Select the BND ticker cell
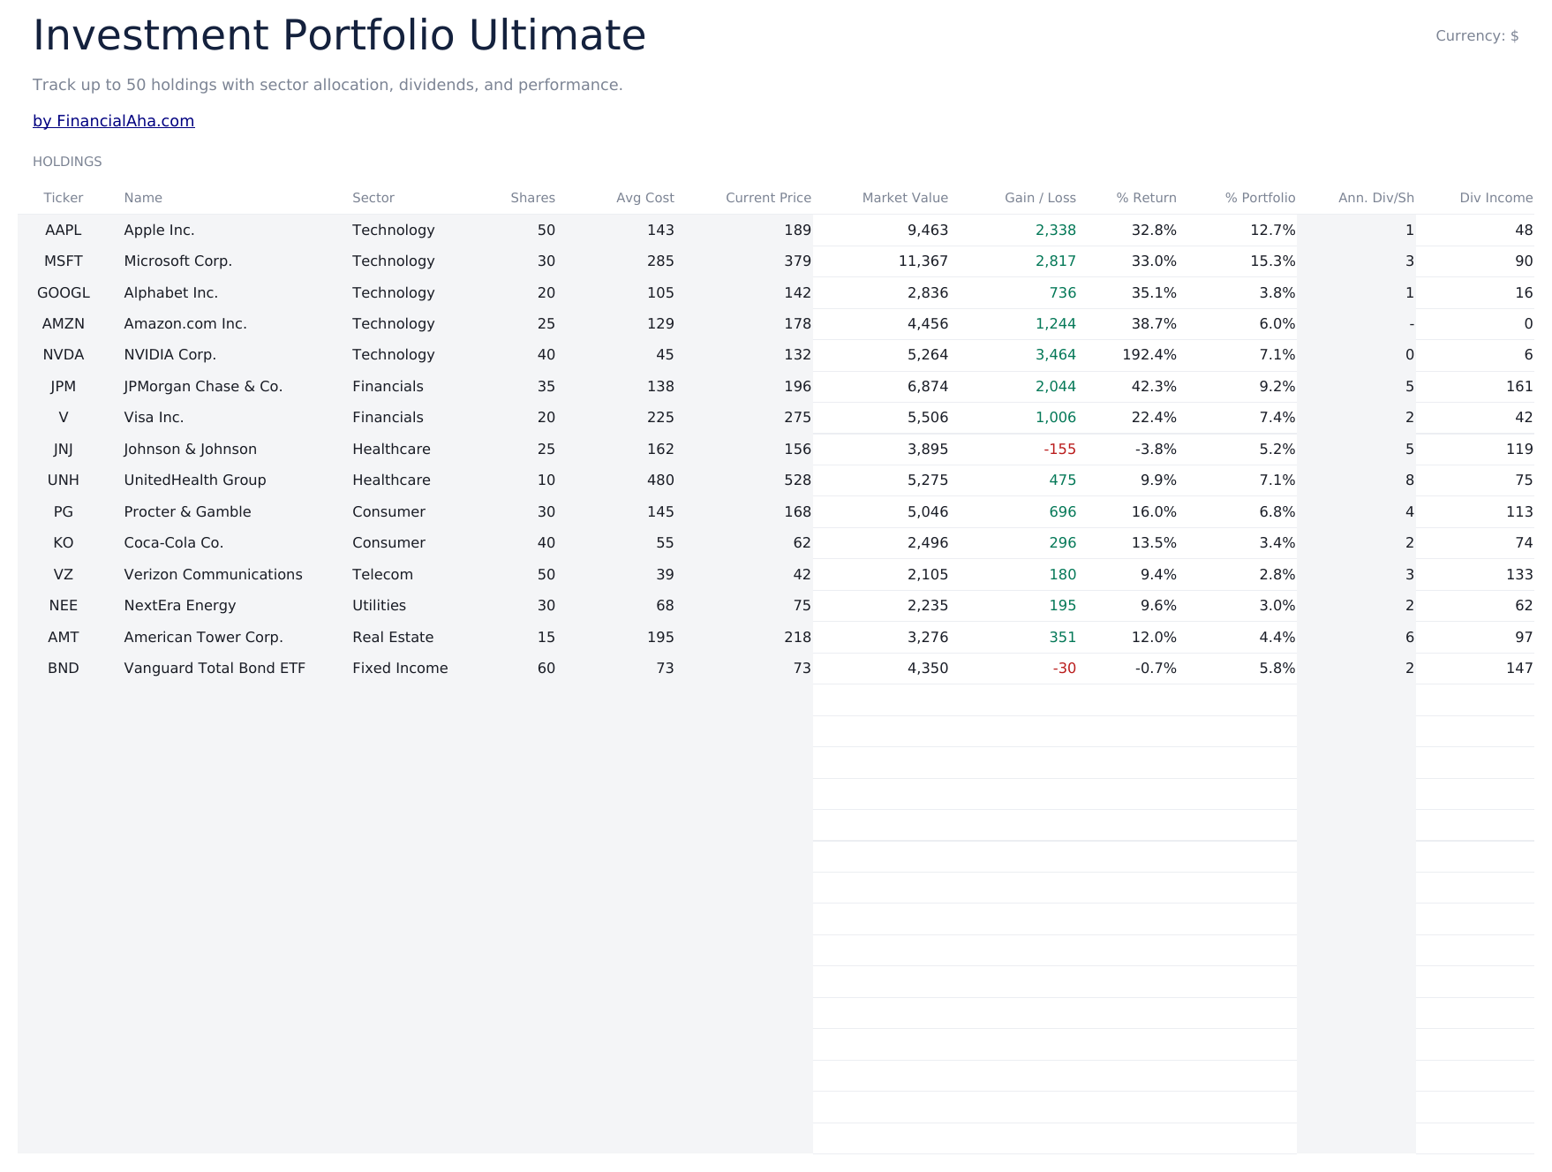 (64, 669)
